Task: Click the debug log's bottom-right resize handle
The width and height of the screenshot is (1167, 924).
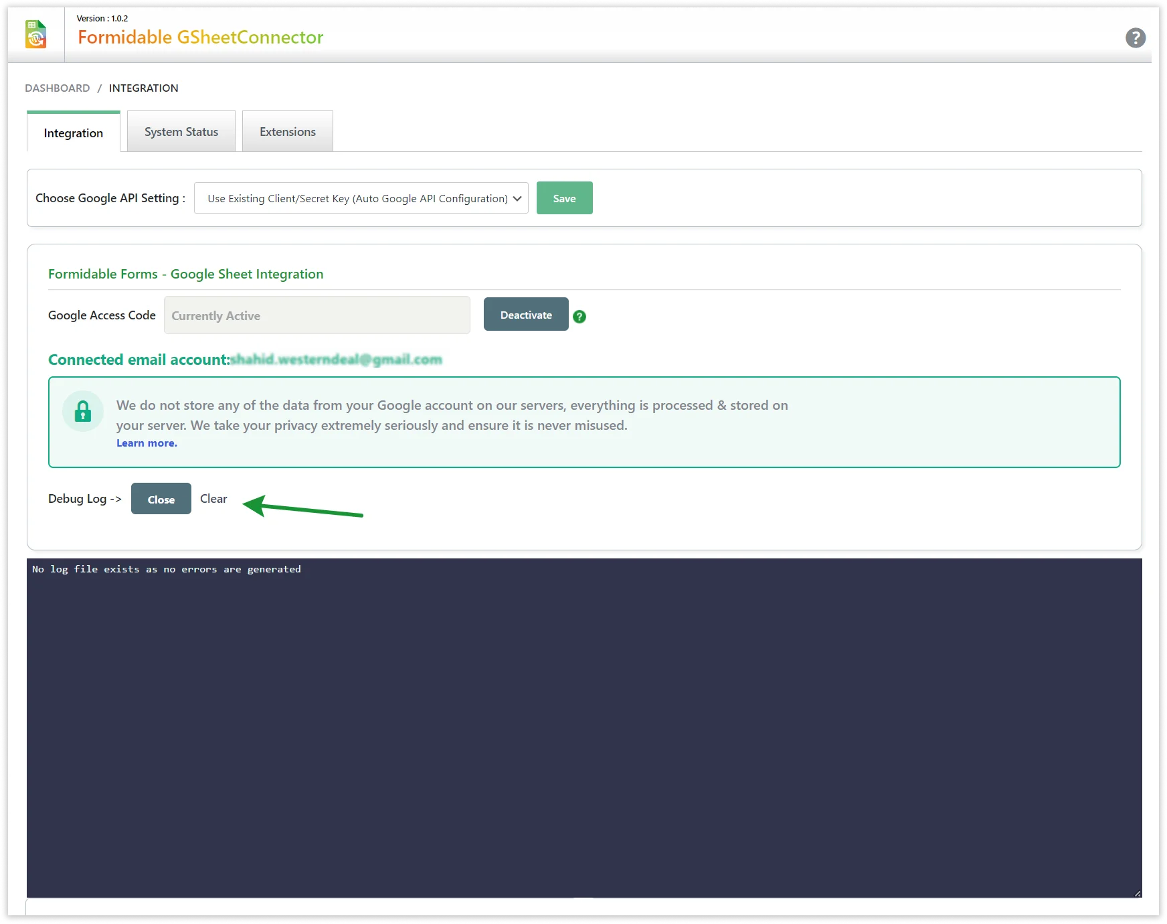Action: [x=1137, y=893]
